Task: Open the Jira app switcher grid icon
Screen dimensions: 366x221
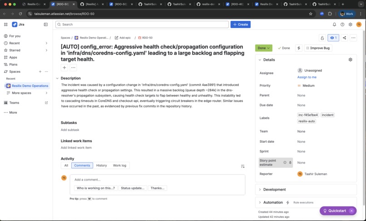Action: (x=6, y=24)
